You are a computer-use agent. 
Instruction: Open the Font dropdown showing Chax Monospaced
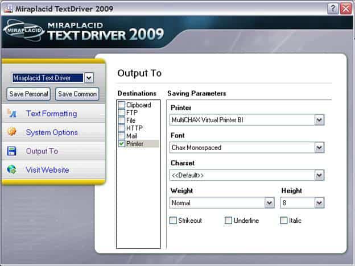click(x=319, y=148)
